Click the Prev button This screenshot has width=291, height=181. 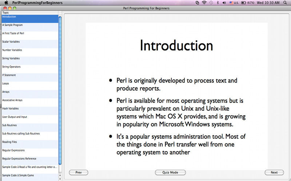79,173
